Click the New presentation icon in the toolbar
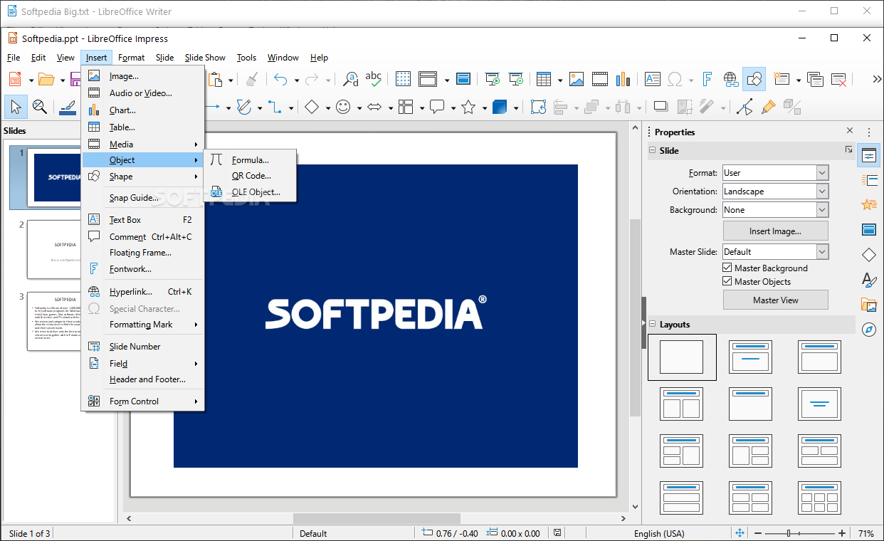 point(15,80)
